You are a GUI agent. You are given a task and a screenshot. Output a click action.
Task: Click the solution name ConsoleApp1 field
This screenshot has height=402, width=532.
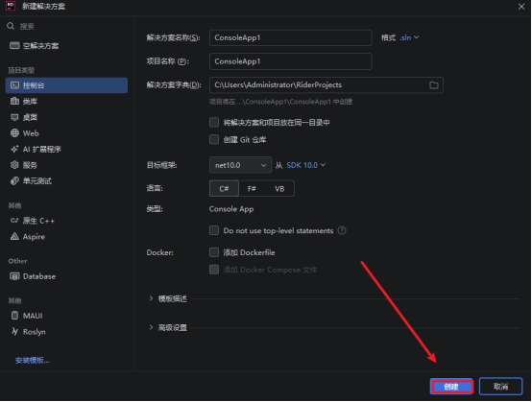point(290,37)
